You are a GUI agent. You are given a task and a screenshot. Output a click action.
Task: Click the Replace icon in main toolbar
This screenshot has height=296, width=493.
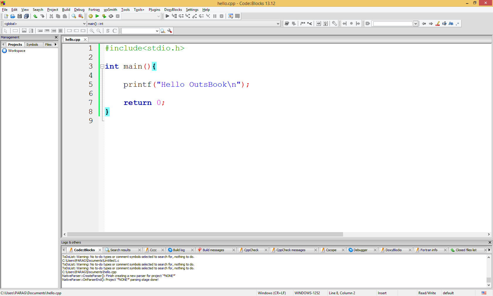[81, 16]
